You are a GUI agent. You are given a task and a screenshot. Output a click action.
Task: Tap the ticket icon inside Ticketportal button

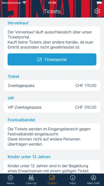tap(40, 59)
